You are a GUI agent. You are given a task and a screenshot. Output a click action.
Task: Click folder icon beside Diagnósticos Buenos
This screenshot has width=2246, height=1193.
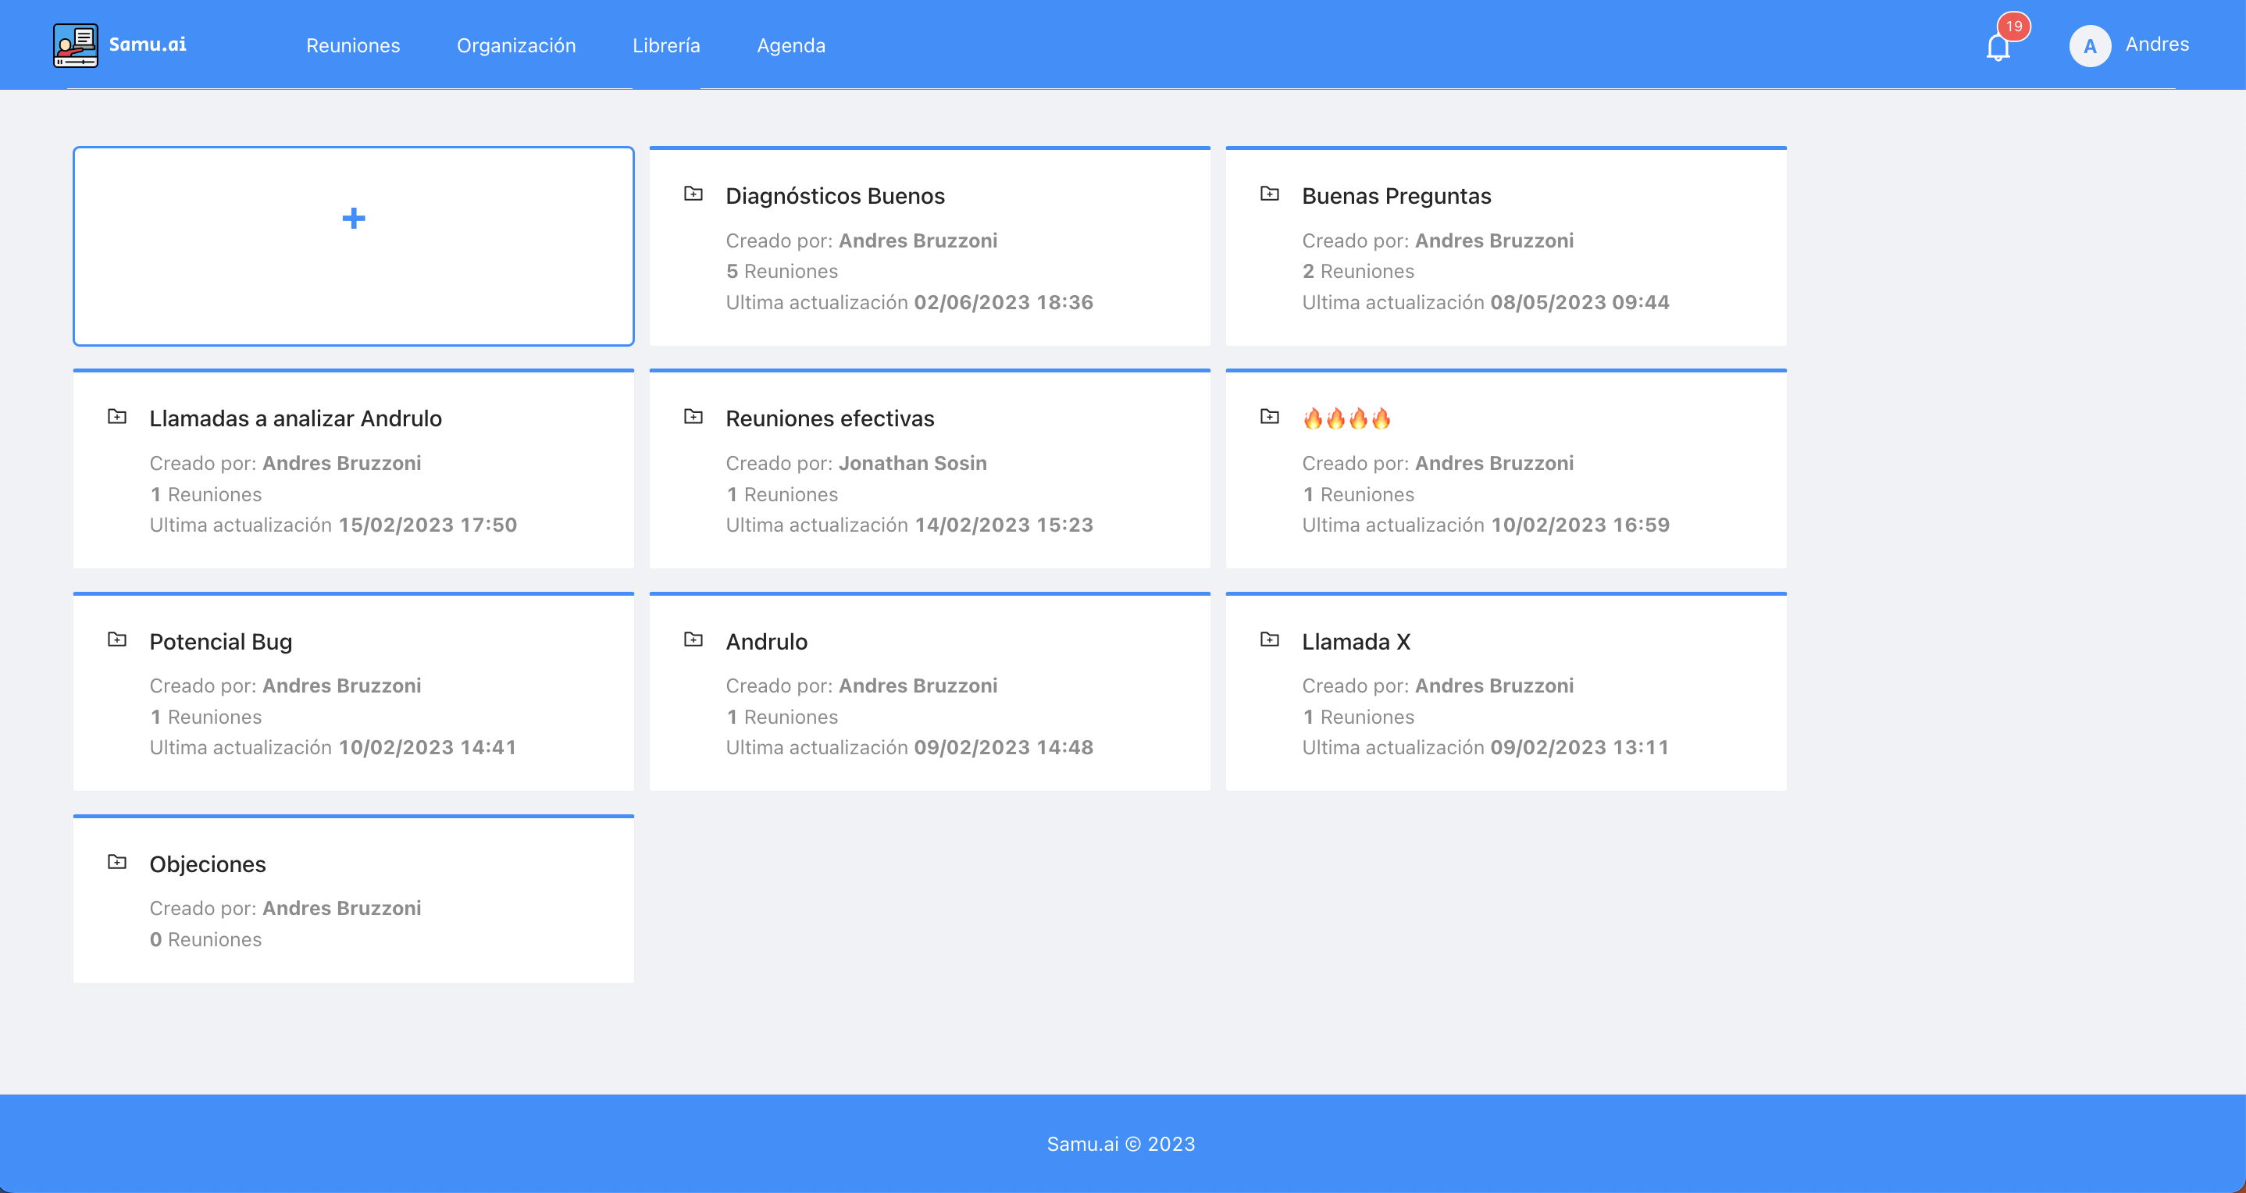(693, 194)
